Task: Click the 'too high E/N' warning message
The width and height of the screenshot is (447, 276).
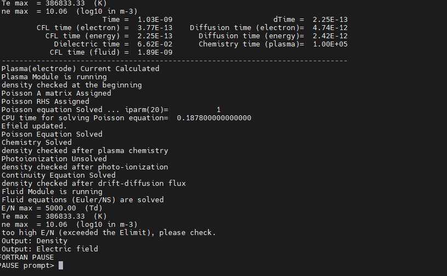Action: (x=108, y=233)
